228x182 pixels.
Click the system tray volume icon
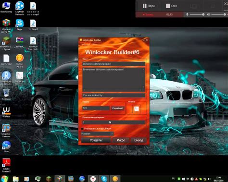point(209,179)
